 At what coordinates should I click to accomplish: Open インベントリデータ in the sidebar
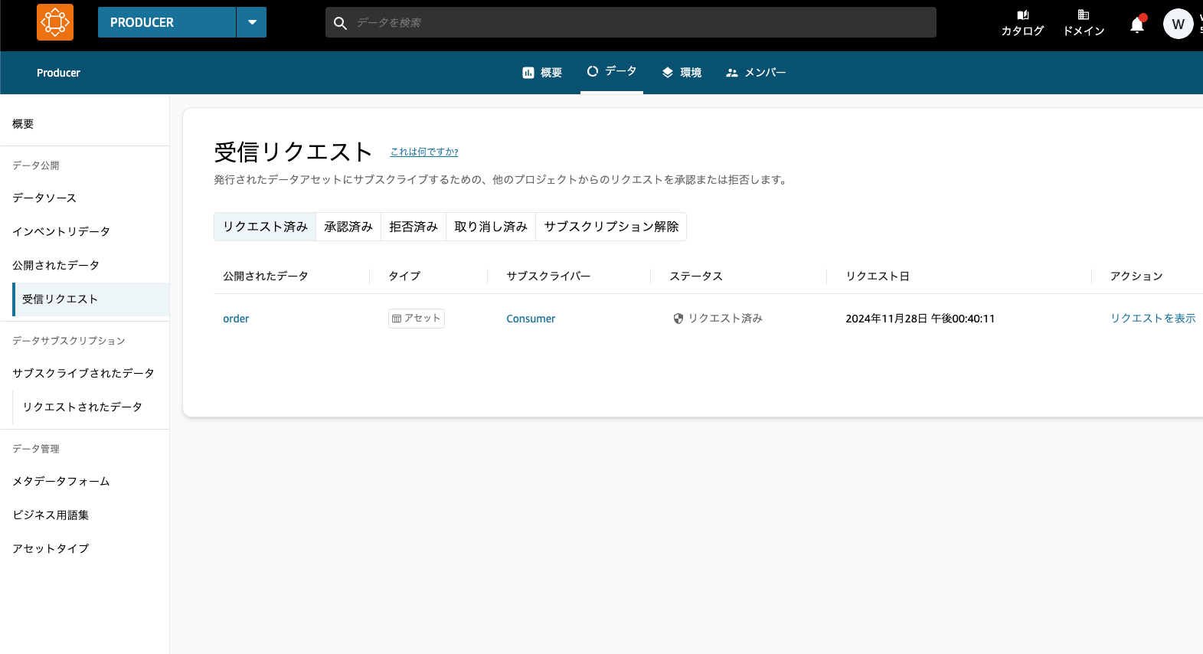(61, 231)
